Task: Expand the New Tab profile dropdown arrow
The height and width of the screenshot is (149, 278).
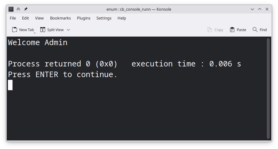Action: pos(34,32)
